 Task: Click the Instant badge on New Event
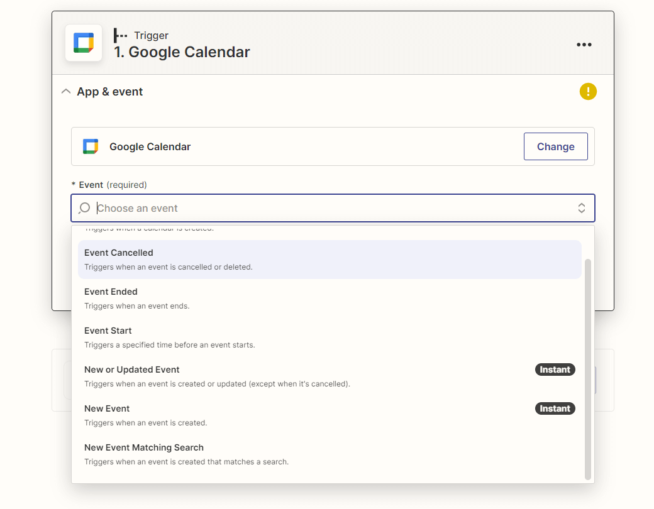coord(555,408)
